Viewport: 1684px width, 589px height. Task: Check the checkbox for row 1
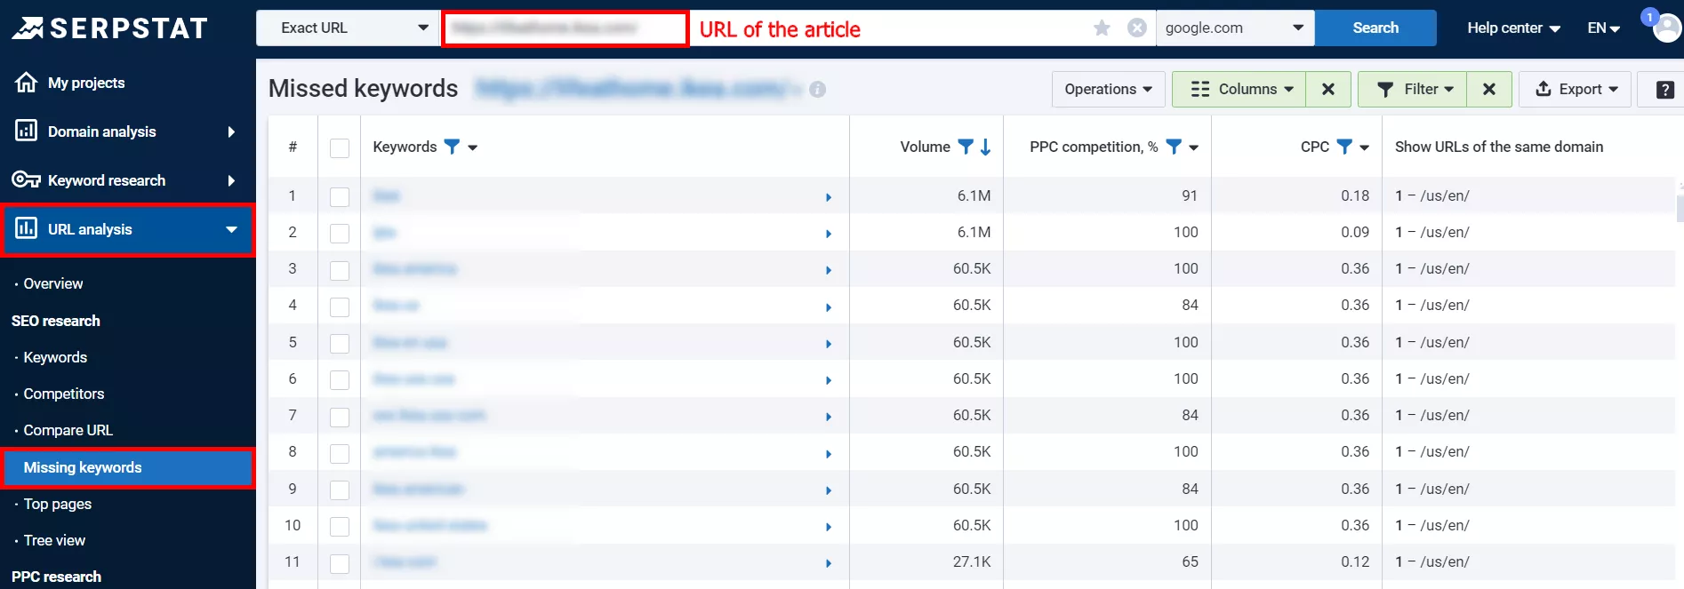(x=340, y=196)
